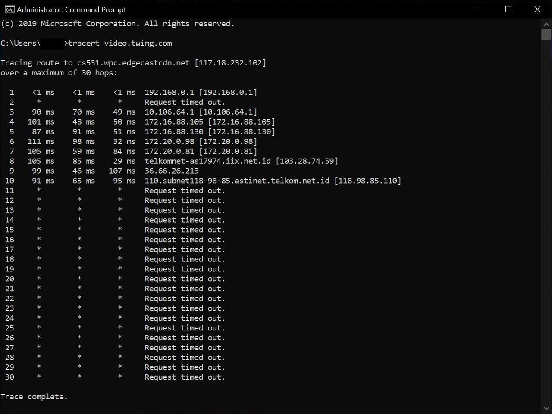Minimize the Command Prompt window
The image size is (552, 414).
pos(480,9)
